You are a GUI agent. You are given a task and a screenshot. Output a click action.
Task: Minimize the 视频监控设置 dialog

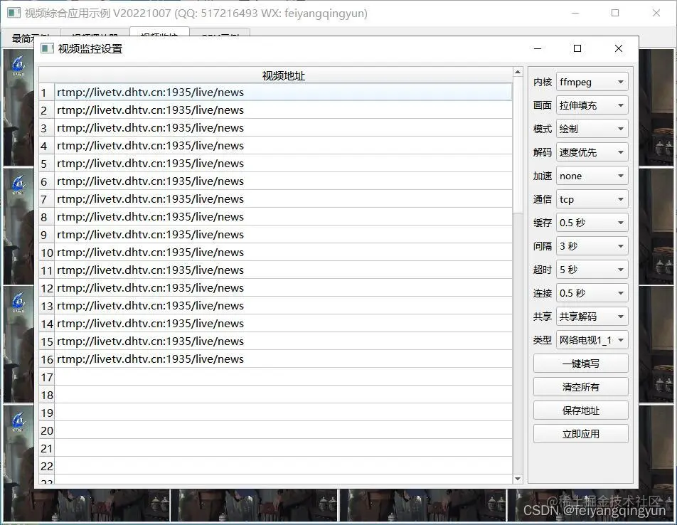point(538,48)
